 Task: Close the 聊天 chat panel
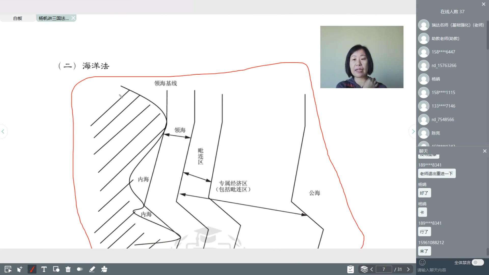tap(485, 151)
